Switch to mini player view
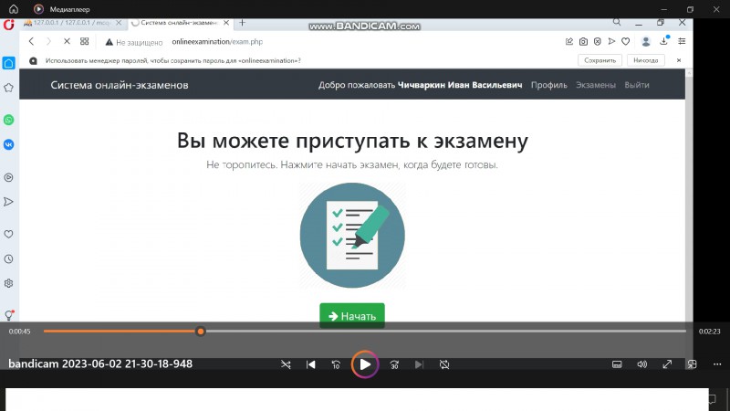The image size is (730, 411). point(692,364)
